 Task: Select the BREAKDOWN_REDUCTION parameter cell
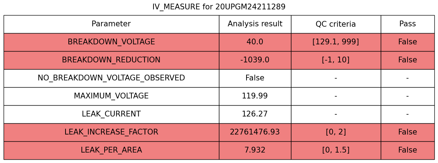pyautogui.click(x=111, y=60)
